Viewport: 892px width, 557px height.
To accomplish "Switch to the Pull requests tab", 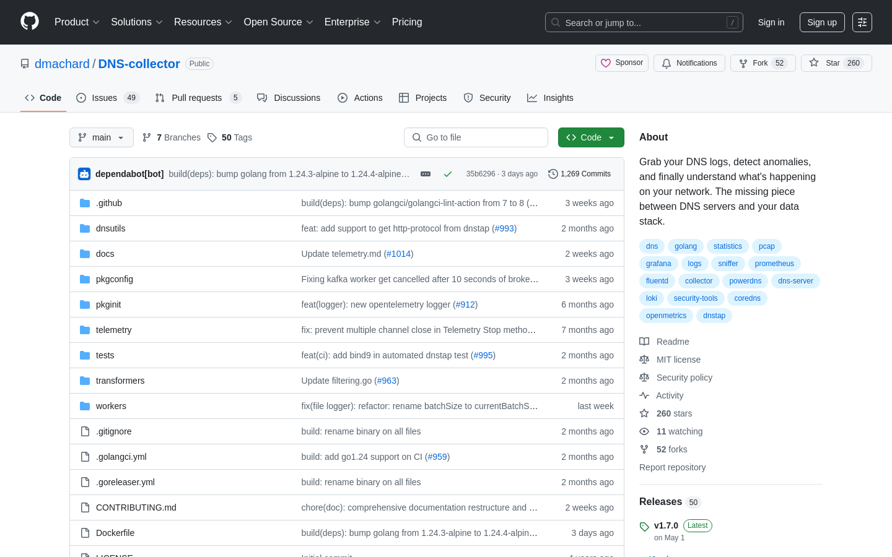I will point(198,98).
